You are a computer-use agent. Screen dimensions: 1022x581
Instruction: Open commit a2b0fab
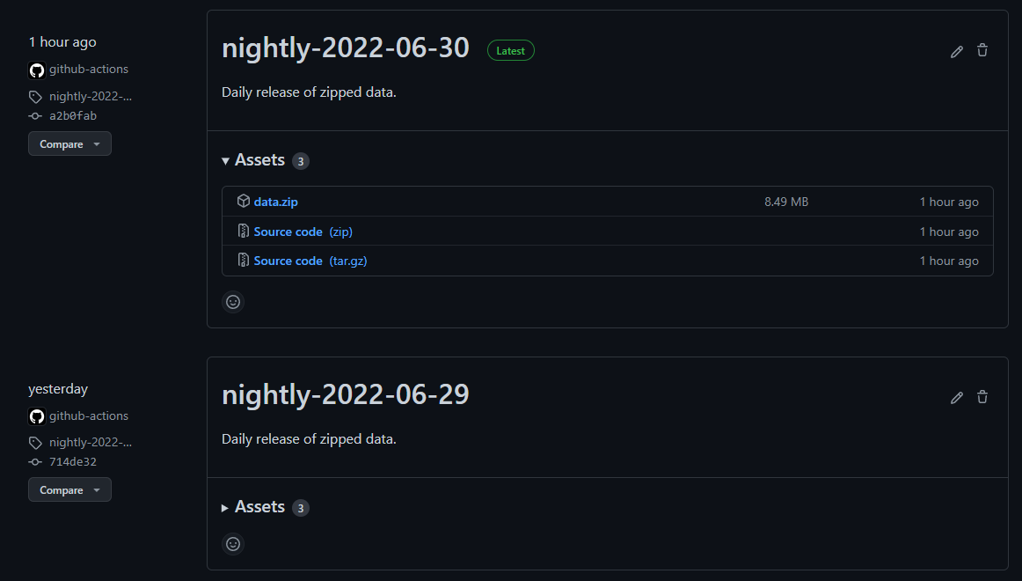pyautogui.click(x=73, y=115)
